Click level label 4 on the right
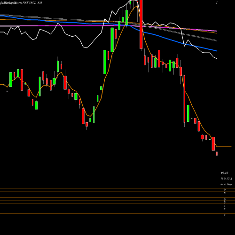 (x=225, y=206)
